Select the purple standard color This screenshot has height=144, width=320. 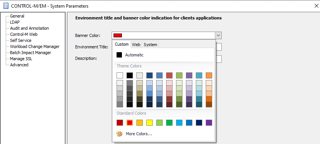pos(209,123)
